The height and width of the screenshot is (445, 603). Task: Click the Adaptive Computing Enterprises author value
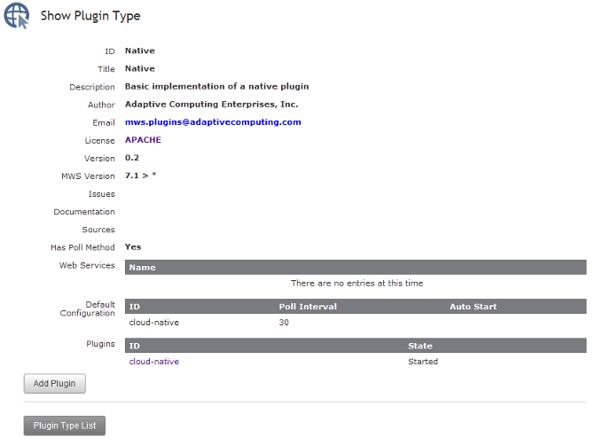coord(205,105)
